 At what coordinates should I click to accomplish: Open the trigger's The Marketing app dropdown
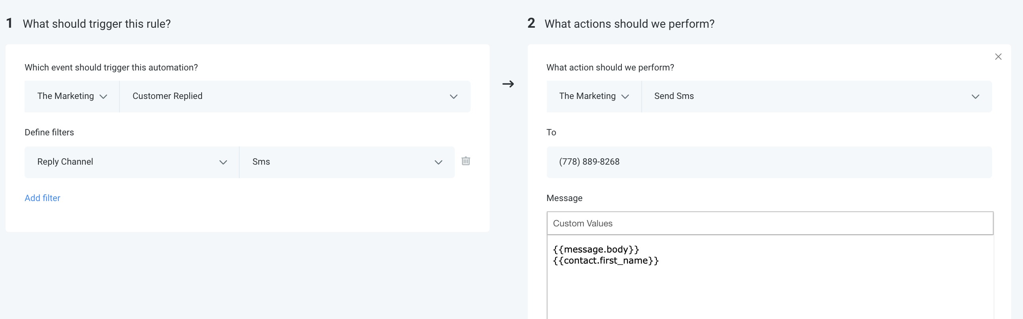click(72, 96)
